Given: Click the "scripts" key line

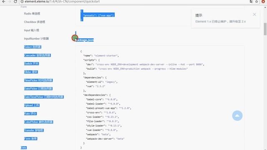Looking at the screenshot, I should pos(91,60).
